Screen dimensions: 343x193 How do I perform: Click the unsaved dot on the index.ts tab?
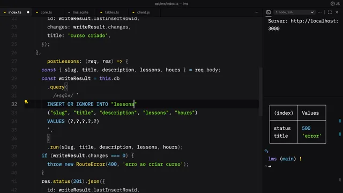pyautogui.click(x=28, y=12)
